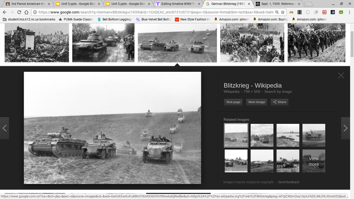Open the PUMA Suede Classic bookmark

pos(76,19)
